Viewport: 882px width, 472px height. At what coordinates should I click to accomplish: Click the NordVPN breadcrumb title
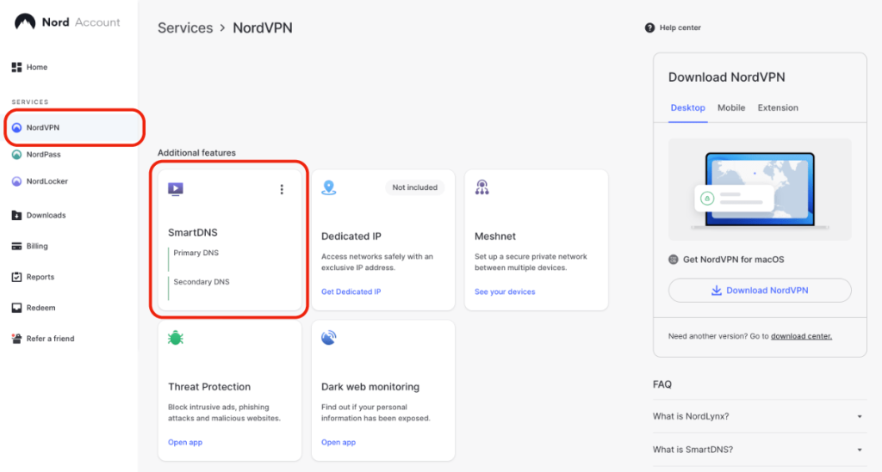tap(263, 28)
